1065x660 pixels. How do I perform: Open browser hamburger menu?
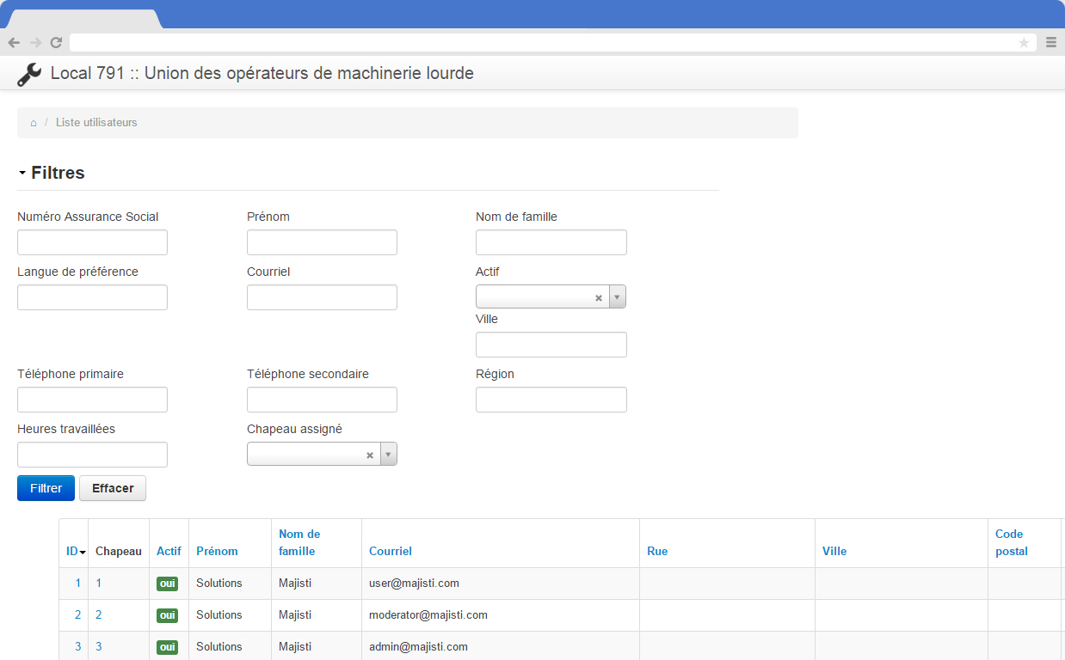[1050, 42]
